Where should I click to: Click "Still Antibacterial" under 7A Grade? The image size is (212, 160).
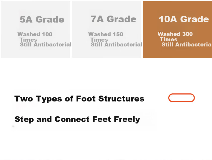click(116, 45)
